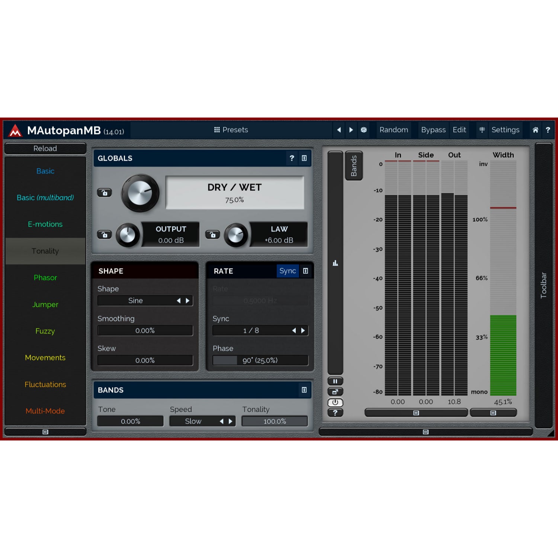Image resolution: width=558 pixels, height=558 pixels.
Task: Open the Presets browser grid icon
Action: coord(217,130)
